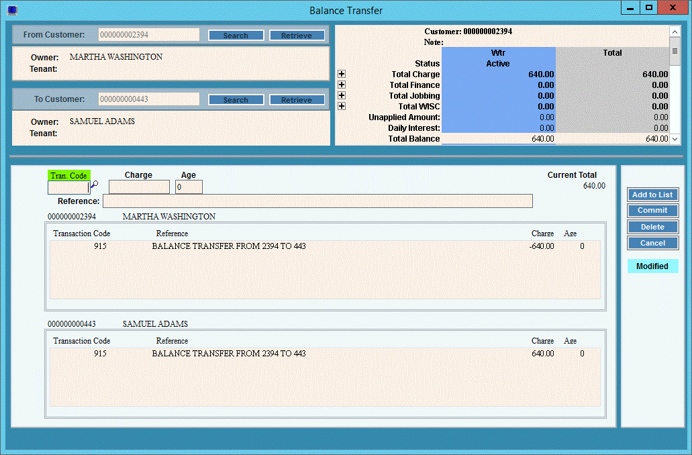Screen dimensions: 692x455
Task: Click Add to List button
Action: point(652,195)
